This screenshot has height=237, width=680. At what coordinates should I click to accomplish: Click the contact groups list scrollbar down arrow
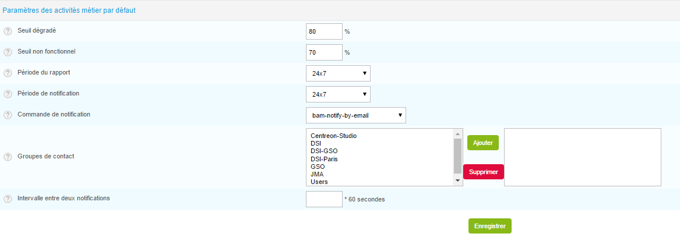(458, 181)
